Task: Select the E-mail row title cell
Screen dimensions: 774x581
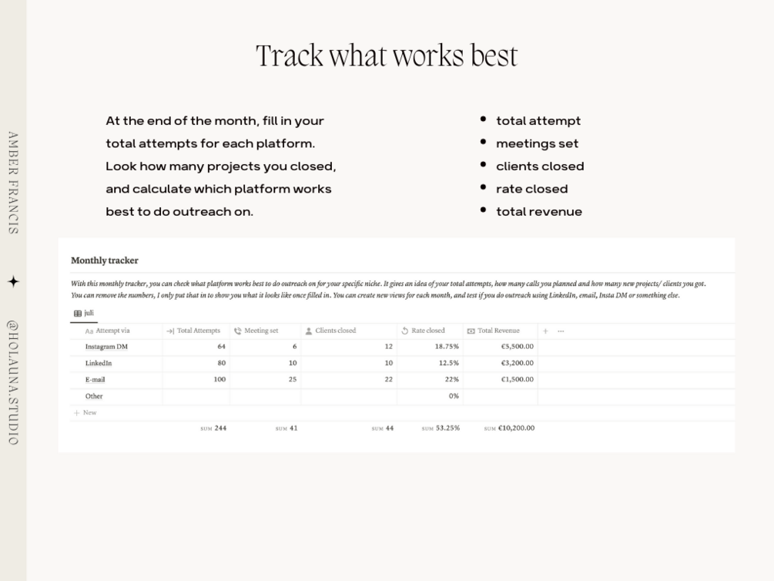Action: pos(95,380)
